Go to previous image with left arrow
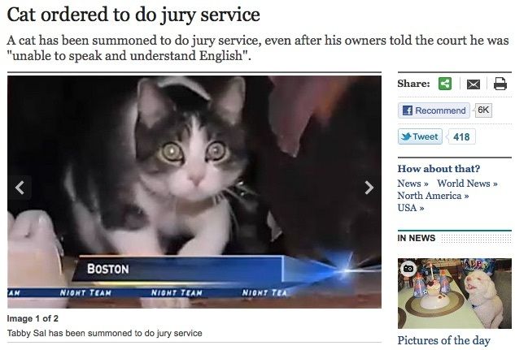Screen dimensions: 515x350 [x=20, y=188]
